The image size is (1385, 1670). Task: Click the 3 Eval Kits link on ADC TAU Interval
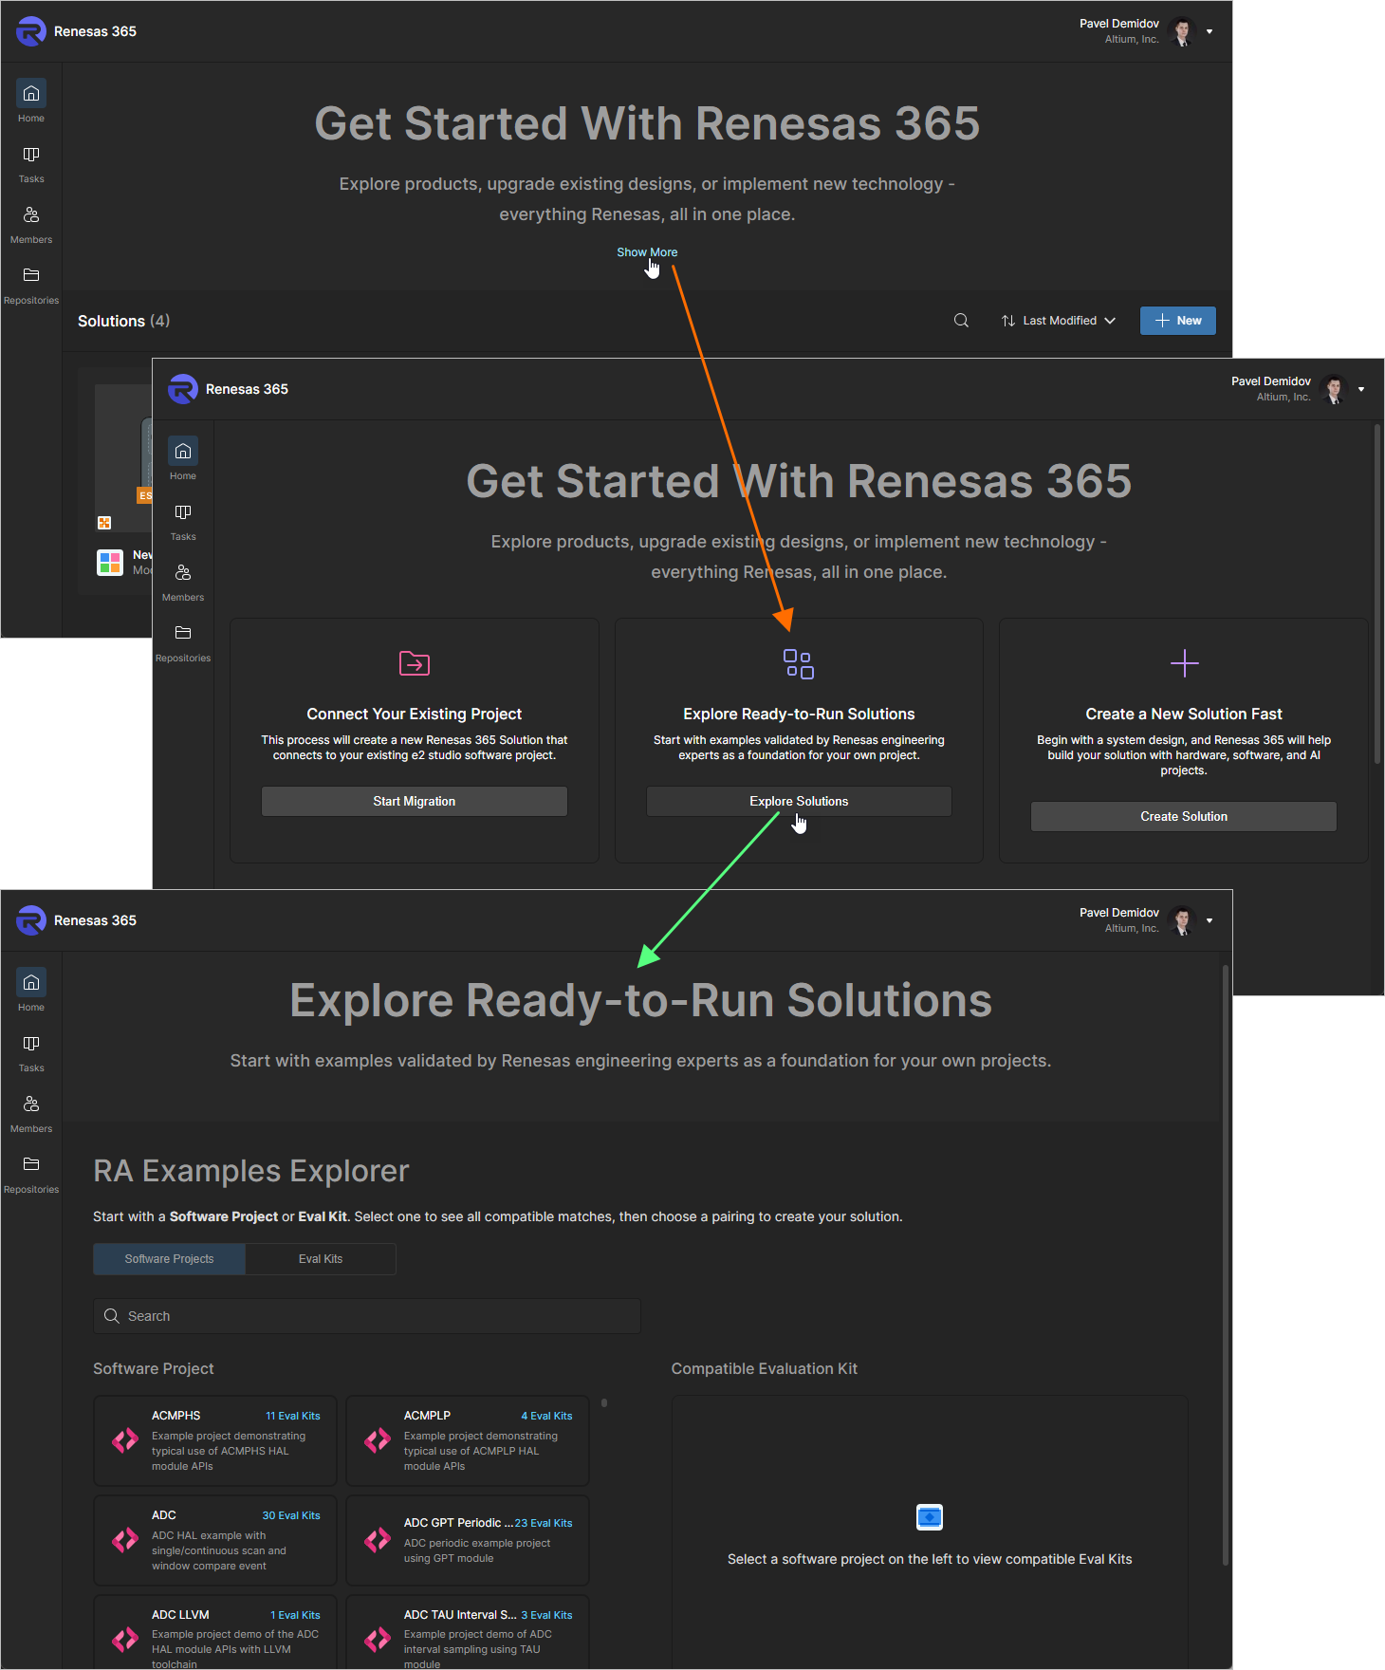(x=546, y=1615)
